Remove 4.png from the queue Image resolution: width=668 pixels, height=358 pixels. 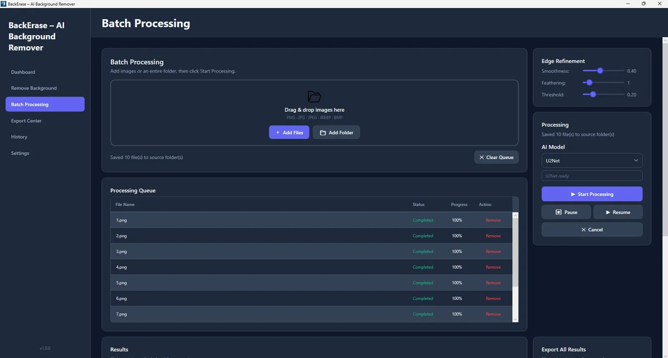click(x=493, y=267)
